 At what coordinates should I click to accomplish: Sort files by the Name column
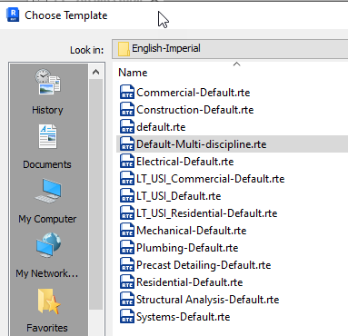tap(133, 73)
